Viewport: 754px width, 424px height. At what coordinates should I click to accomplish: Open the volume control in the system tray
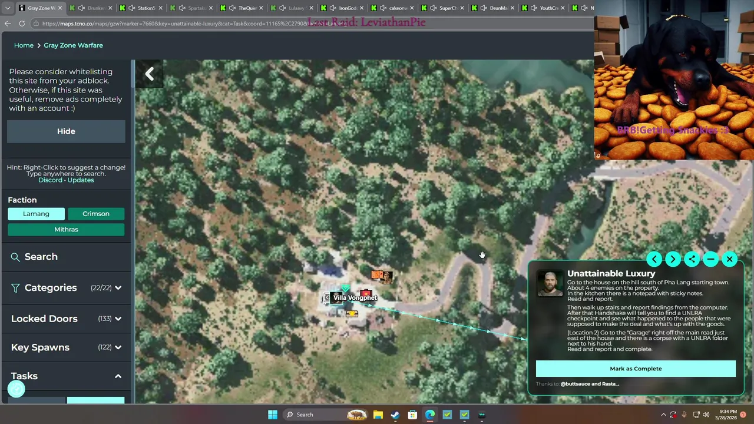[x=706, y=415]
